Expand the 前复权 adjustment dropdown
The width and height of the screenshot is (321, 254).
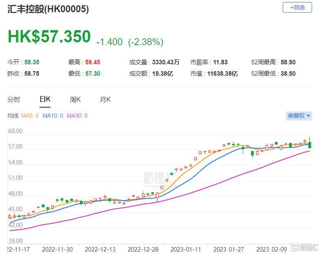(299, 116)
